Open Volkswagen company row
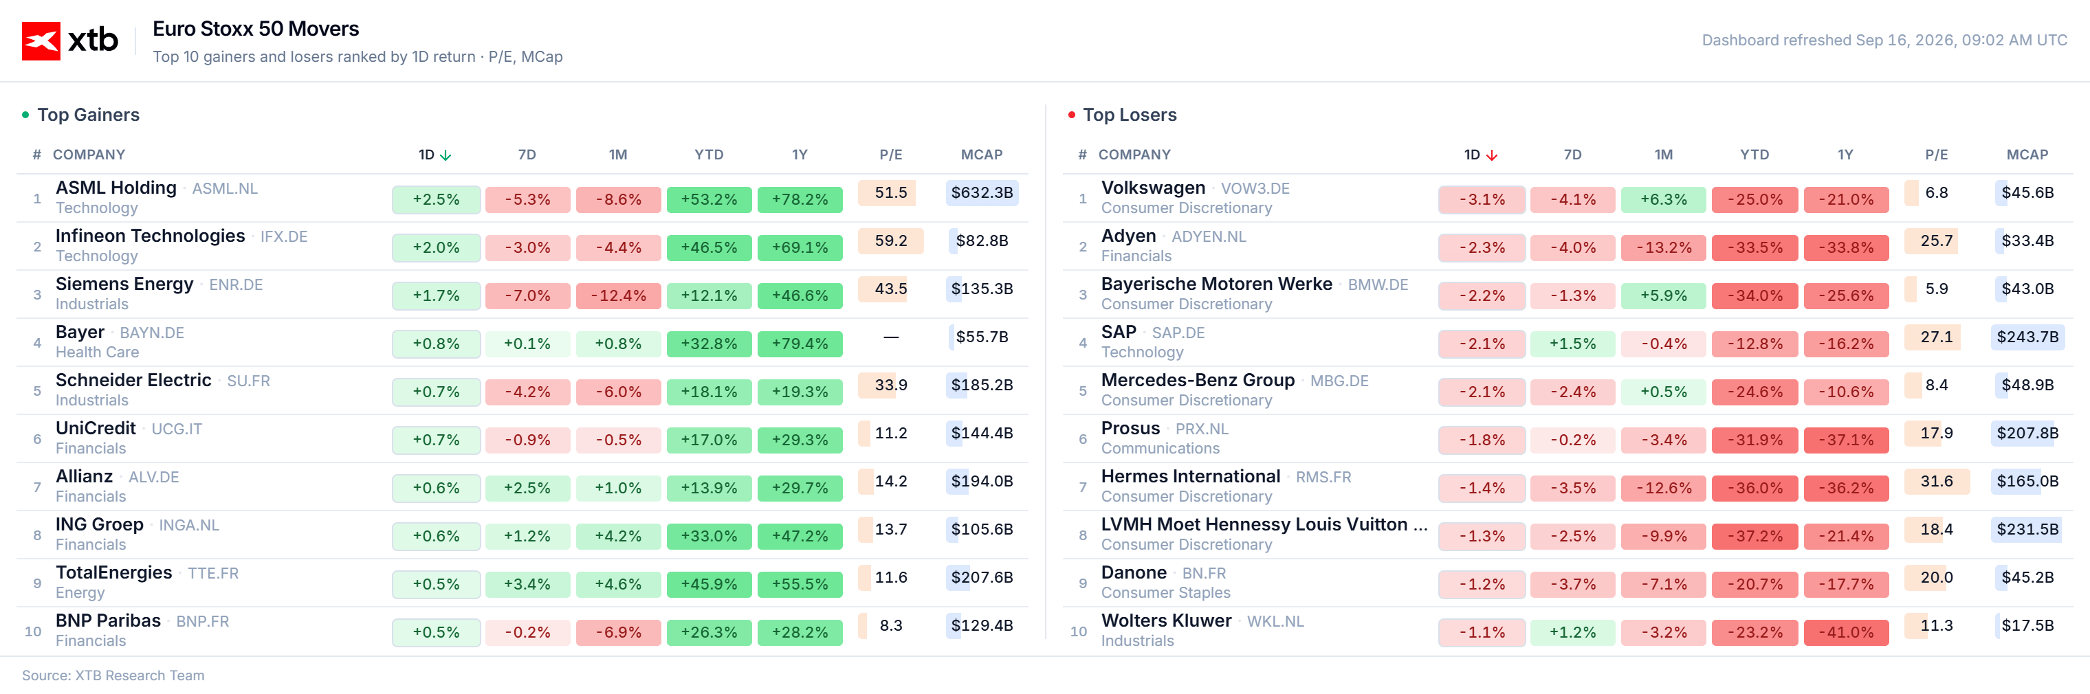The image size is (2090, 694). (x=1567, y=198)
